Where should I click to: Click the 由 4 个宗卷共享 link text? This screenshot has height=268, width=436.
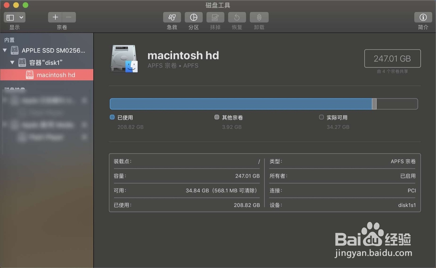pyautogui.click(x=392, y=70)
